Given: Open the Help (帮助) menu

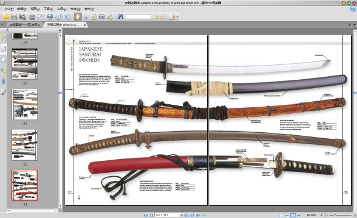Looking at the screenshot, I should tap(89, 9).
